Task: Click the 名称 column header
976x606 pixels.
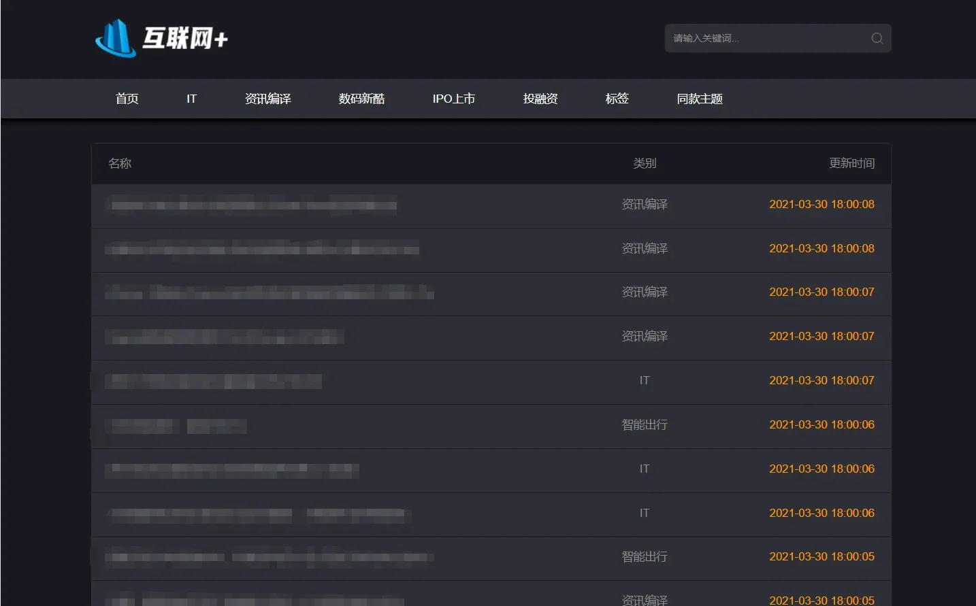Action: coord(120,163)
